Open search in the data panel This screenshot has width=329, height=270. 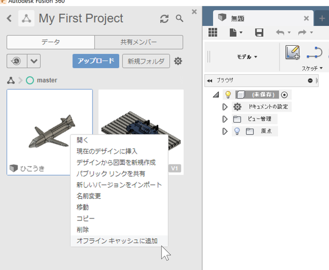tap(179, 19)
